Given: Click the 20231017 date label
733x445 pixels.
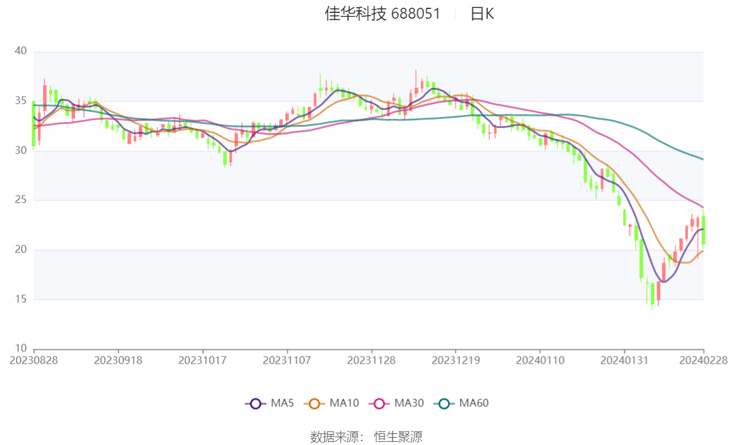Looking at the screenshot, I should click(202, 360).
